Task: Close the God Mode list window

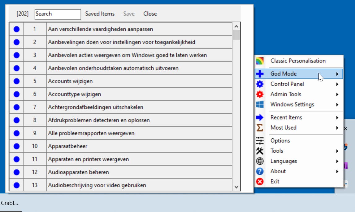Action: point(150,14)
